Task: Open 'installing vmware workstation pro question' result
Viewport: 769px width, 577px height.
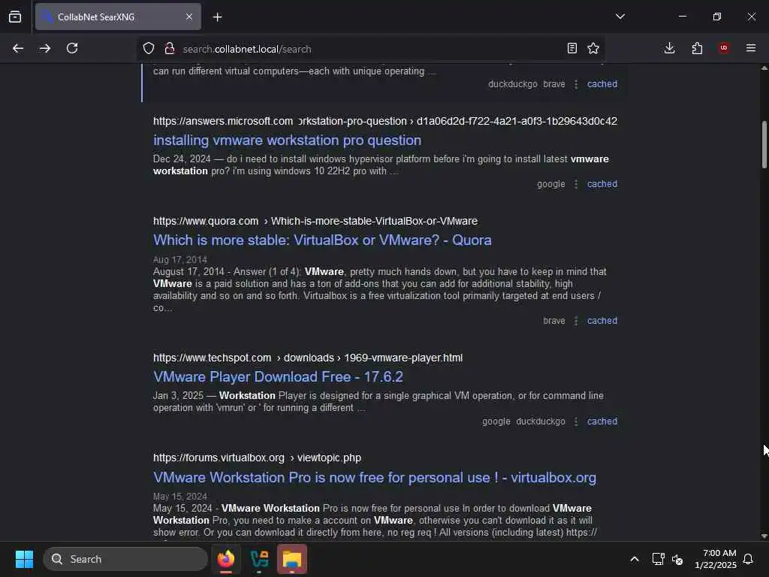Action: tap(287, 140)
